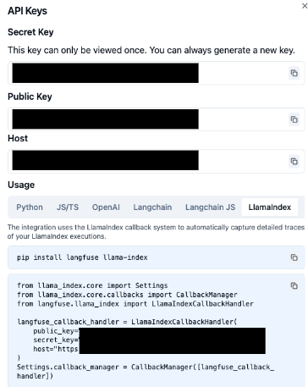Switch to the Python usage tab
Image resolution: width=308 pixels, height=387 pixels.
[30, 207]
